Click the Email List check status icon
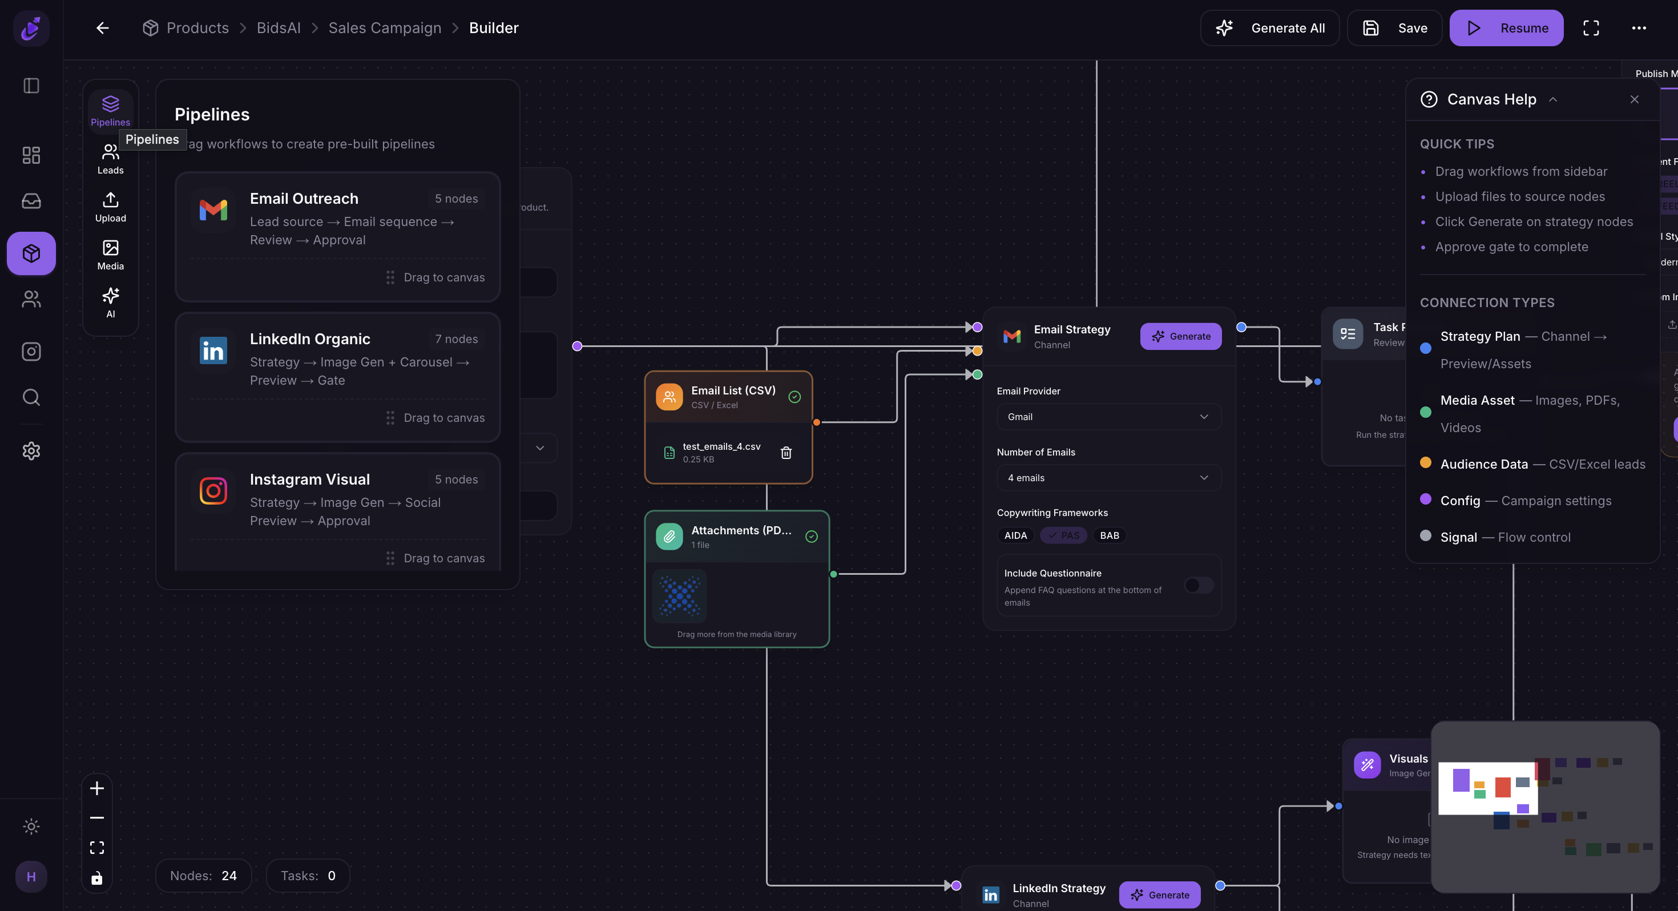1678x911 pixels. click(794, 397)
